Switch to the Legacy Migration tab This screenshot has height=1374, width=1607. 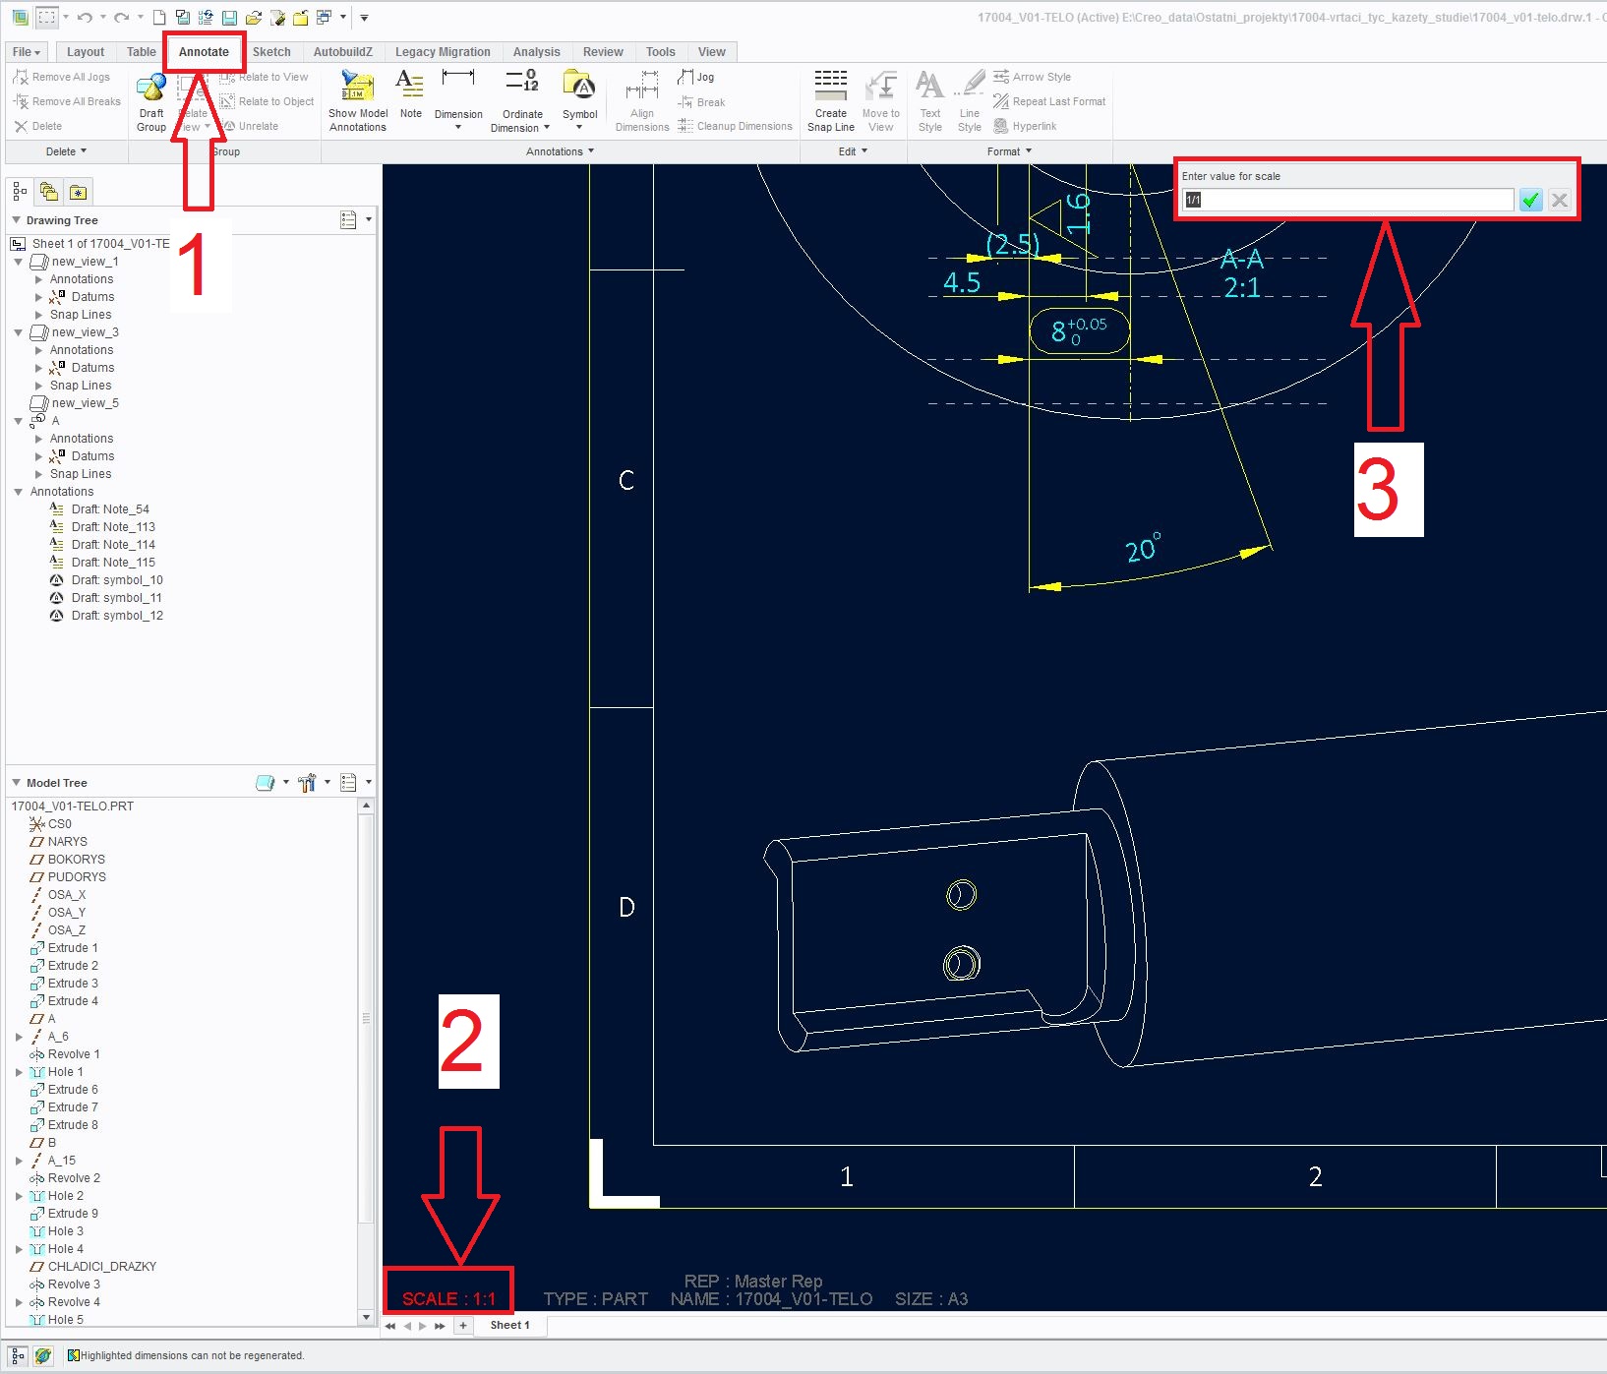(443, 52)
